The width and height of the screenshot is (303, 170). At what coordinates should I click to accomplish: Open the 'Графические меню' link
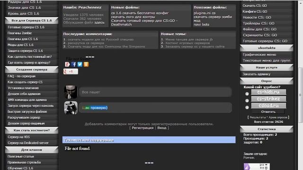pyautogui.click(x=259, y=55)
